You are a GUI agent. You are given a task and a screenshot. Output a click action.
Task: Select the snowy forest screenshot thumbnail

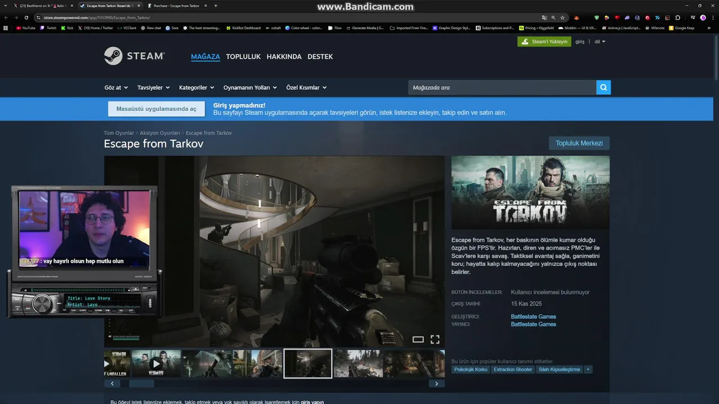coord(358,364)
